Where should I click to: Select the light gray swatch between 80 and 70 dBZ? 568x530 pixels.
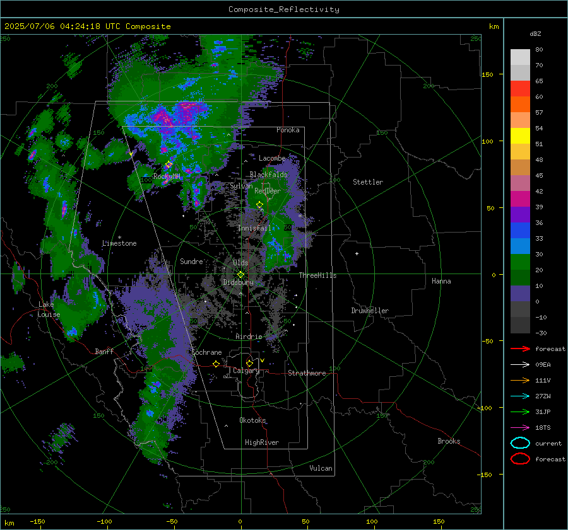click(520, 57)
